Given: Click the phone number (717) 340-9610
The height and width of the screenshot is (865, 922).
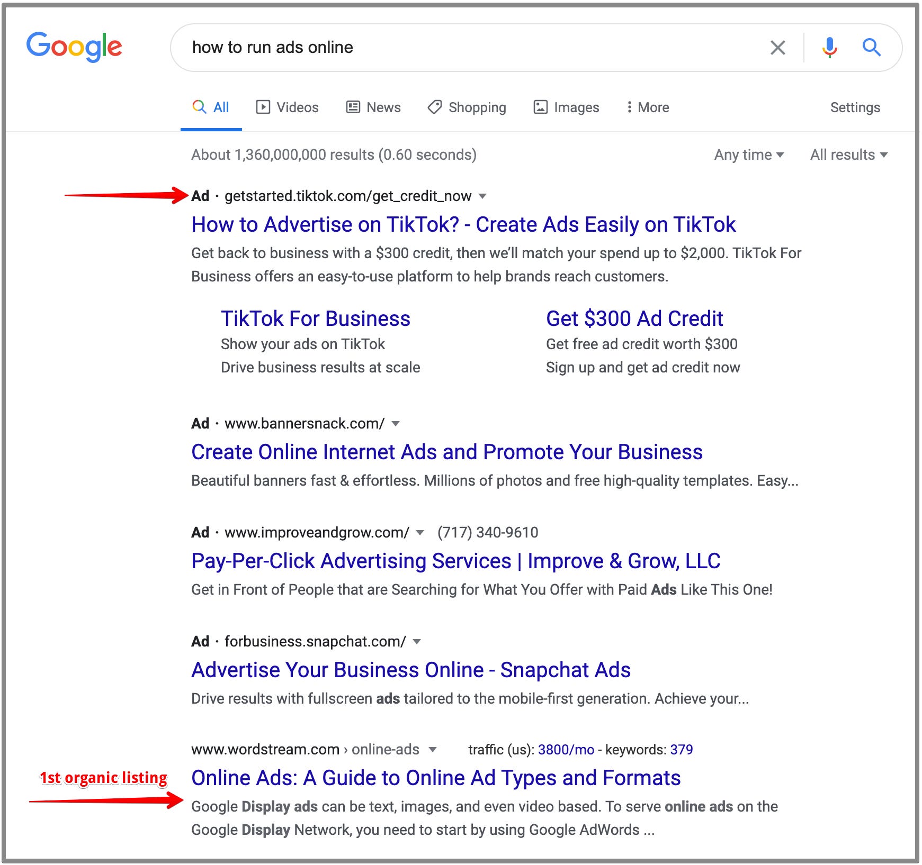Looking at the screenshot, I should point(488,532).
